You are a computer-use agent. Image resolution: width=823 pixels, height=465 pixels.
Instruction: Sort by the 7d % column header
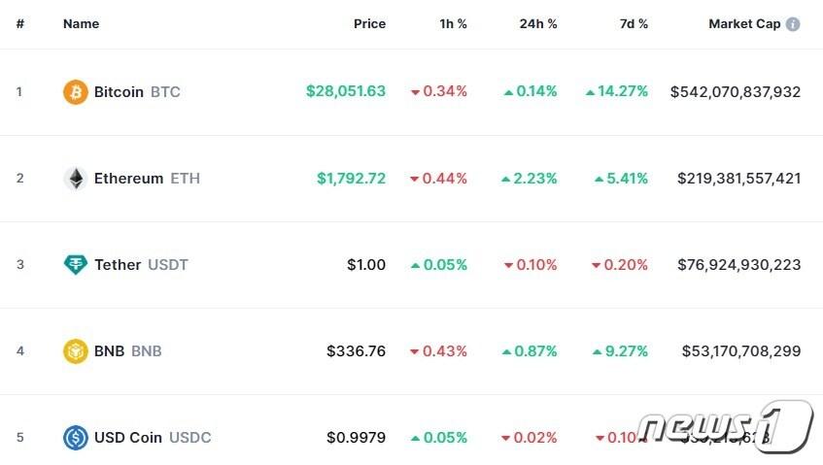point(634,24)
